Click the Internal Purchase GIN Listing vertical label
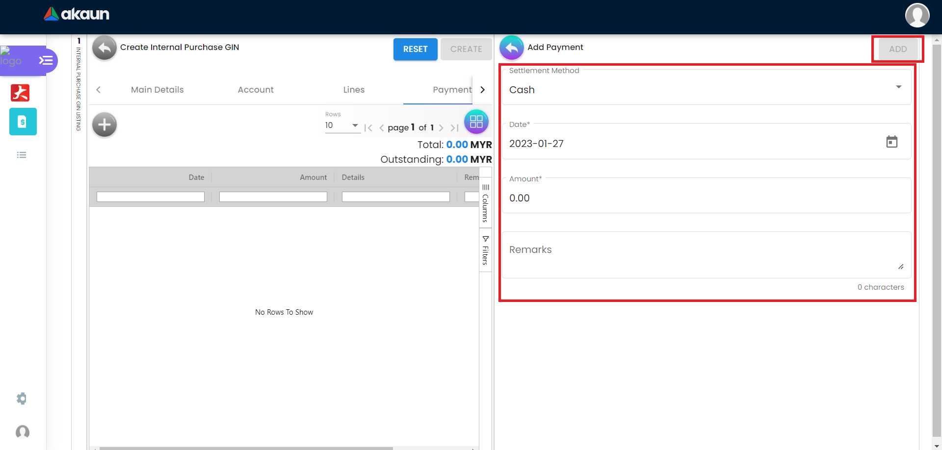 (78, 89)
